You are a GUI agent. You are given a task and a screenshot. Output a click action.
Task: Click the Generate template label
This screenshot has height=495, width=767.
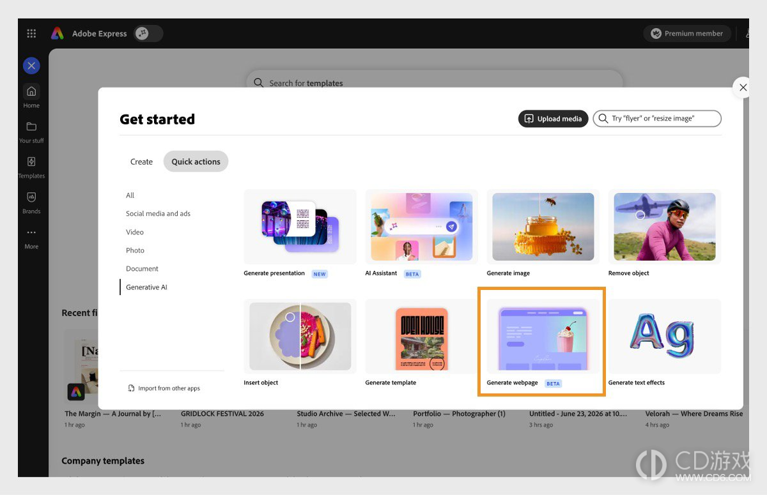point(391,383)
